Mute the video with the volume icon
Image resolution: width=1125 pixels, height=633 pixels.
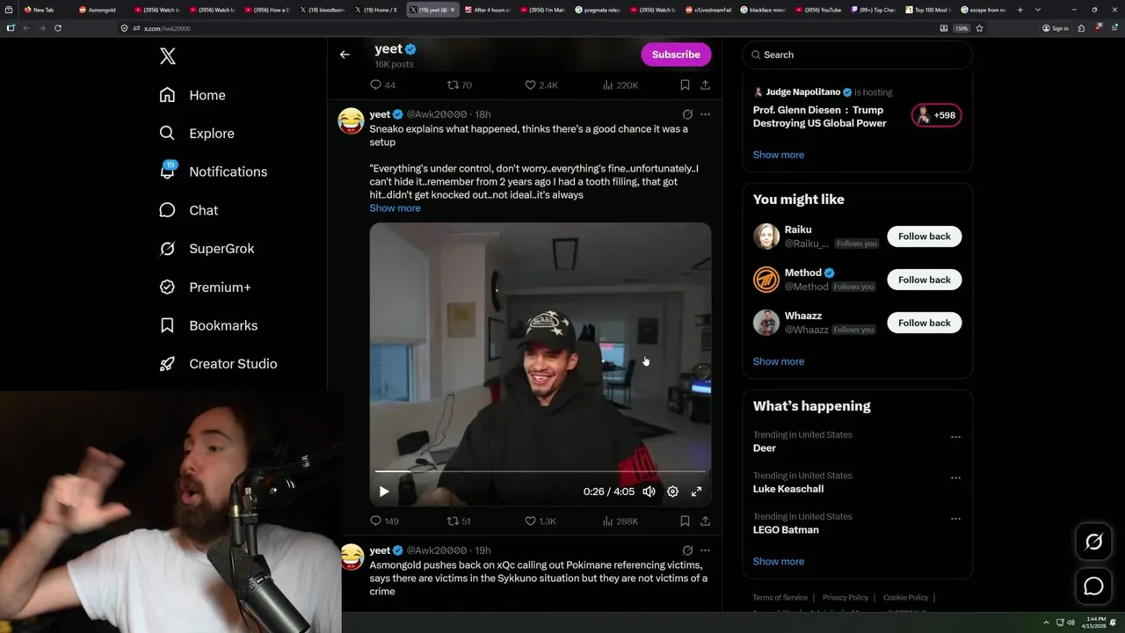point(649,491)
